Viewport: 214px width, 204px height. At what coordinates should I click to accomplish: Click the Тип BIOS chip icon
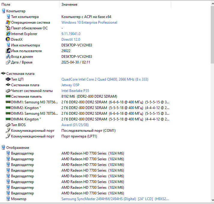8,125
